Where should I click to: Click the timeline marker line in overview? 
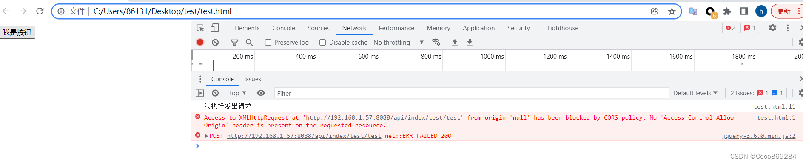[x=214, y=65]
